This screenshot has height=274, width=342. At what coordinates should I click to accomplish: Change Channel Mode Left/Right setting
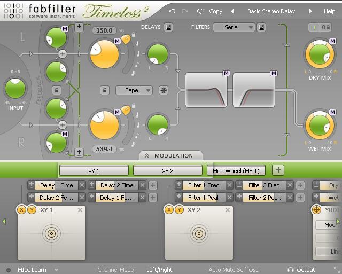click(159, 270)
